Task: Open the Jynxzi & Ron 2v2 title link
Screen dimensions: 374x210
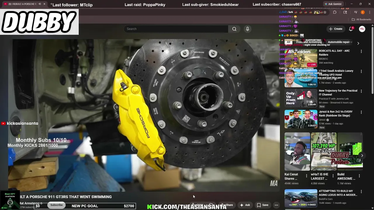Action: 335,113
